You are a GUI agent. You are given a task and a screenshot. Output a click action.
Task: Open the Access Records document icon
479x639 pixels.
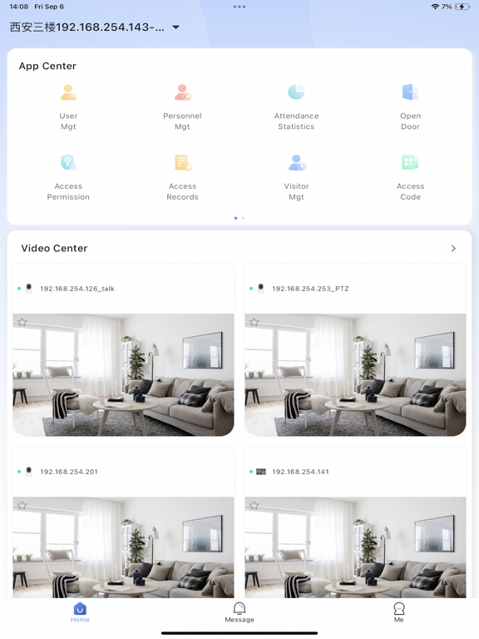point(183,162)
